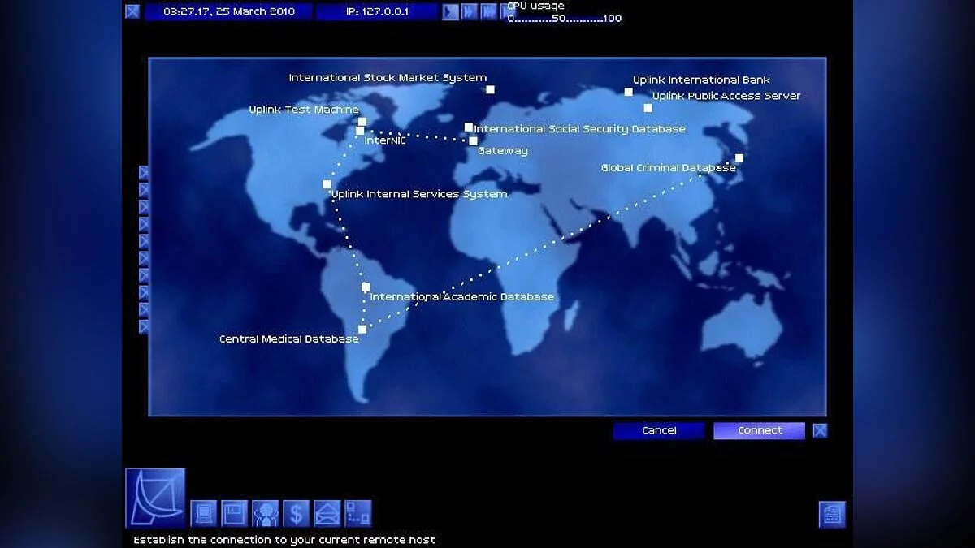
Task: Open the message icon in bottom-right corner
Action: 831,514
